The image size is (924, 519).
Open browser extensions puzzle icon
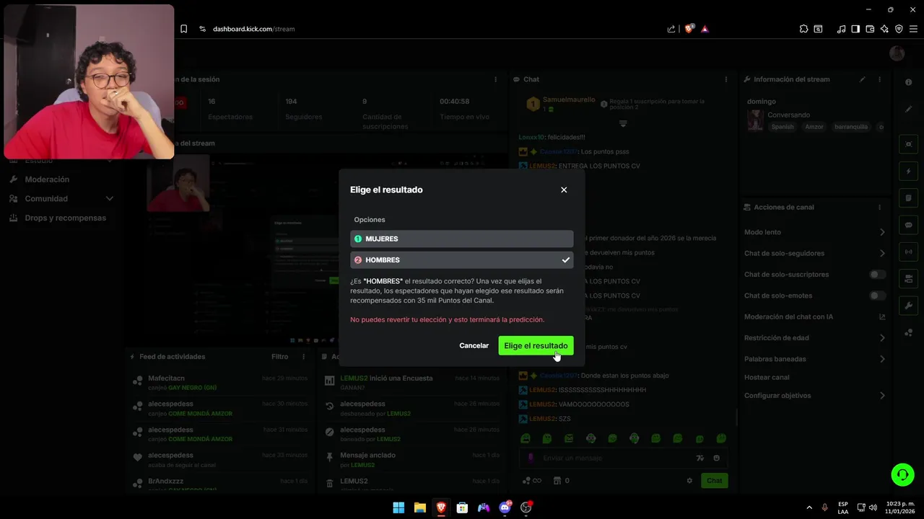(803, 29)
